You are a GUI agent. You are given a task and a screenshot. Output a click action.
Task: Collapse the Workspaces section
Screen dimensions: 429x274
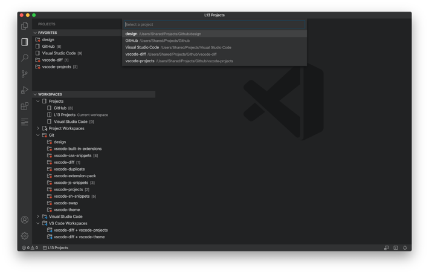[35, 94]
